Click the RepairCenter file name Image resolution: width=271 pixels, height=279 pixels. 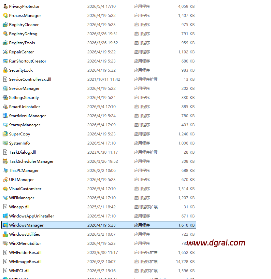pyautogui.click(x=21, y=52)
